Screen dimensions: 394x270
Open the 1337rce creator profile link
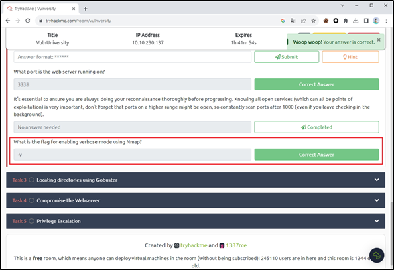tap(236, 245)
